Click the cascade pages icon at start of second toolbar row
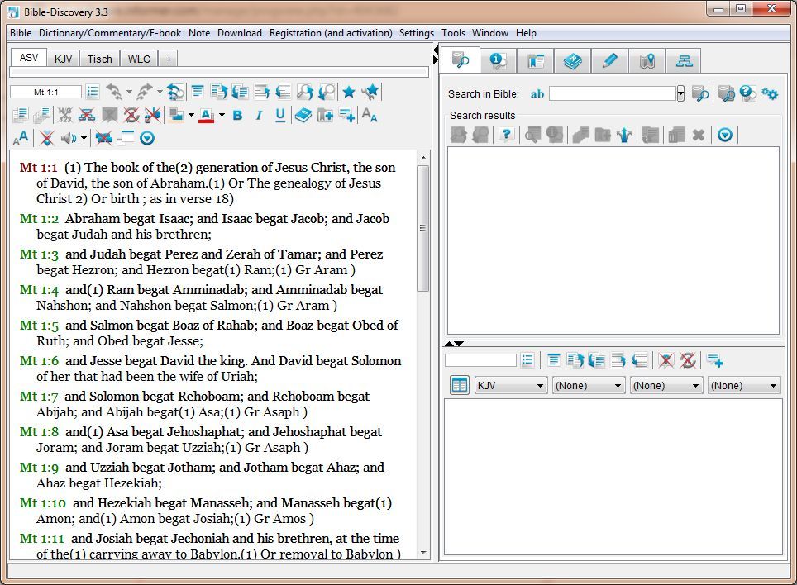The width and height of the screenshot is (797, 585). tap(21, 116)
